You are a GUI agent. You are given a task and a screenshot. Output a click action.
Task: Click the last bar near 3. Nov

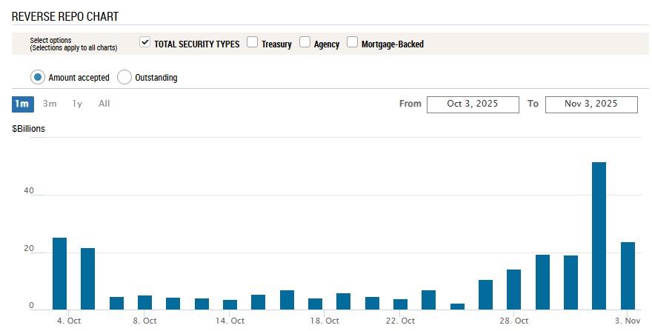point(628,275)
